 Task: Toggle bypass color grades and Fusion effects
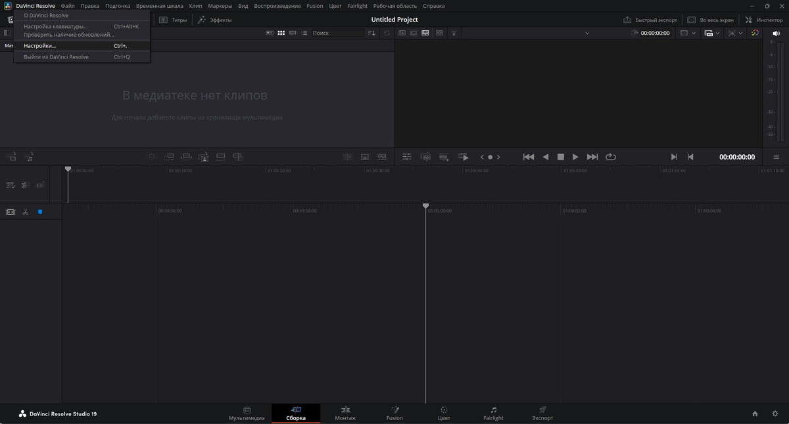[755, 33]
